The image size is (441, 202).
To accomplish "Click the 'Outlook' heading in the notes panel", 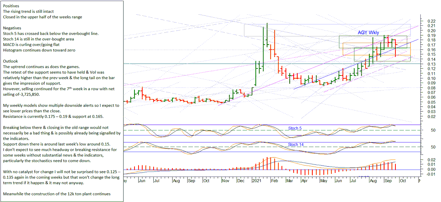I will point(10,61).
